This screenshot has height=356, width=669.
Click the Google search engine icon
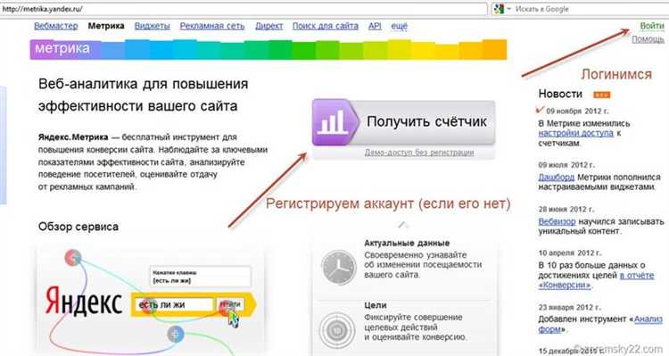click(x=499, y=9)
